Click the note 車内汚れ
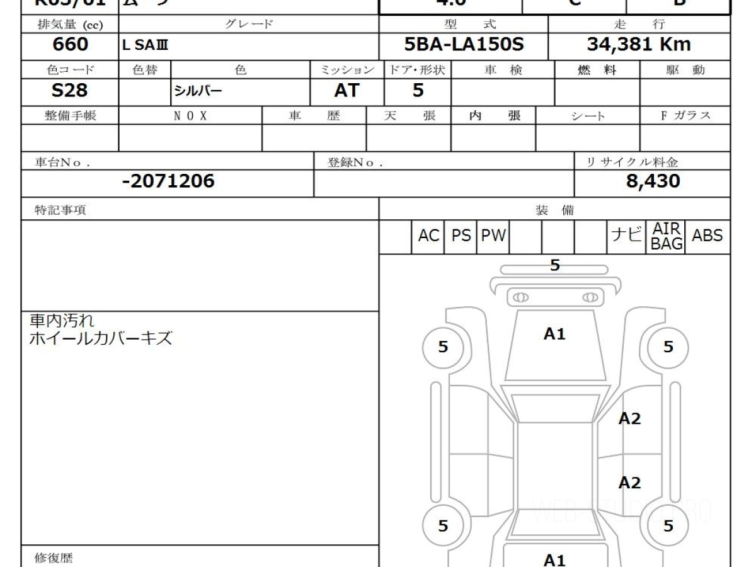Viewport: 756px width, 567px height. click(62, 321)
